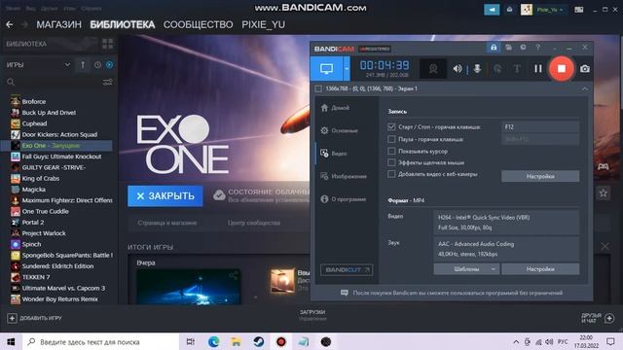Open Microsoft Edge in taskbar
The width and height of the screenshot is (623, 350).
pyautogui.click(x=213, y=341)
